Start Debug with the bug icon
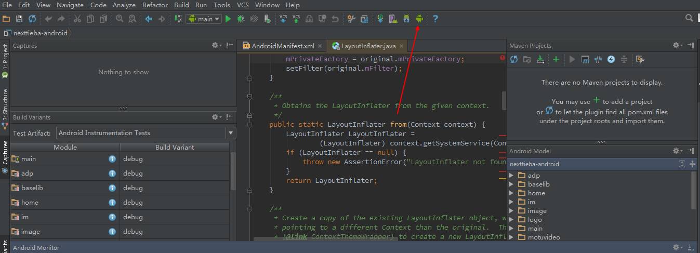700x253 pixels. [x=241, y=19]
